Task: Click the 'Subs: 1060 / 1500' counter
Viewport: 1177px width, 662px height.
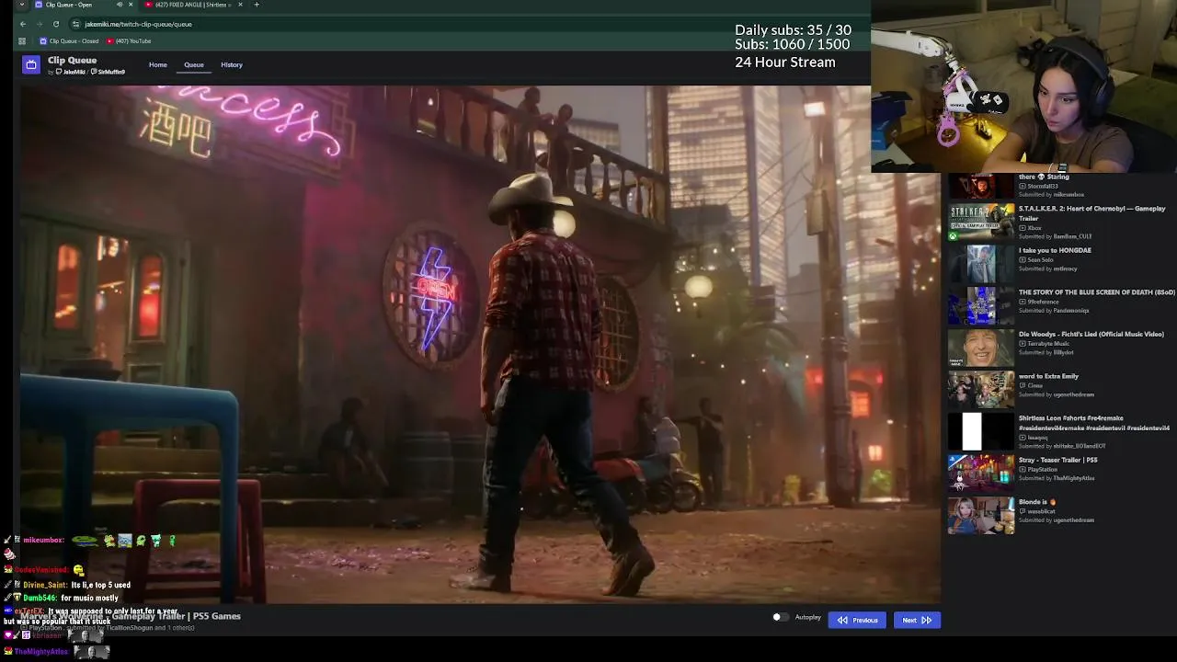Action: click(x=793, y=45)
